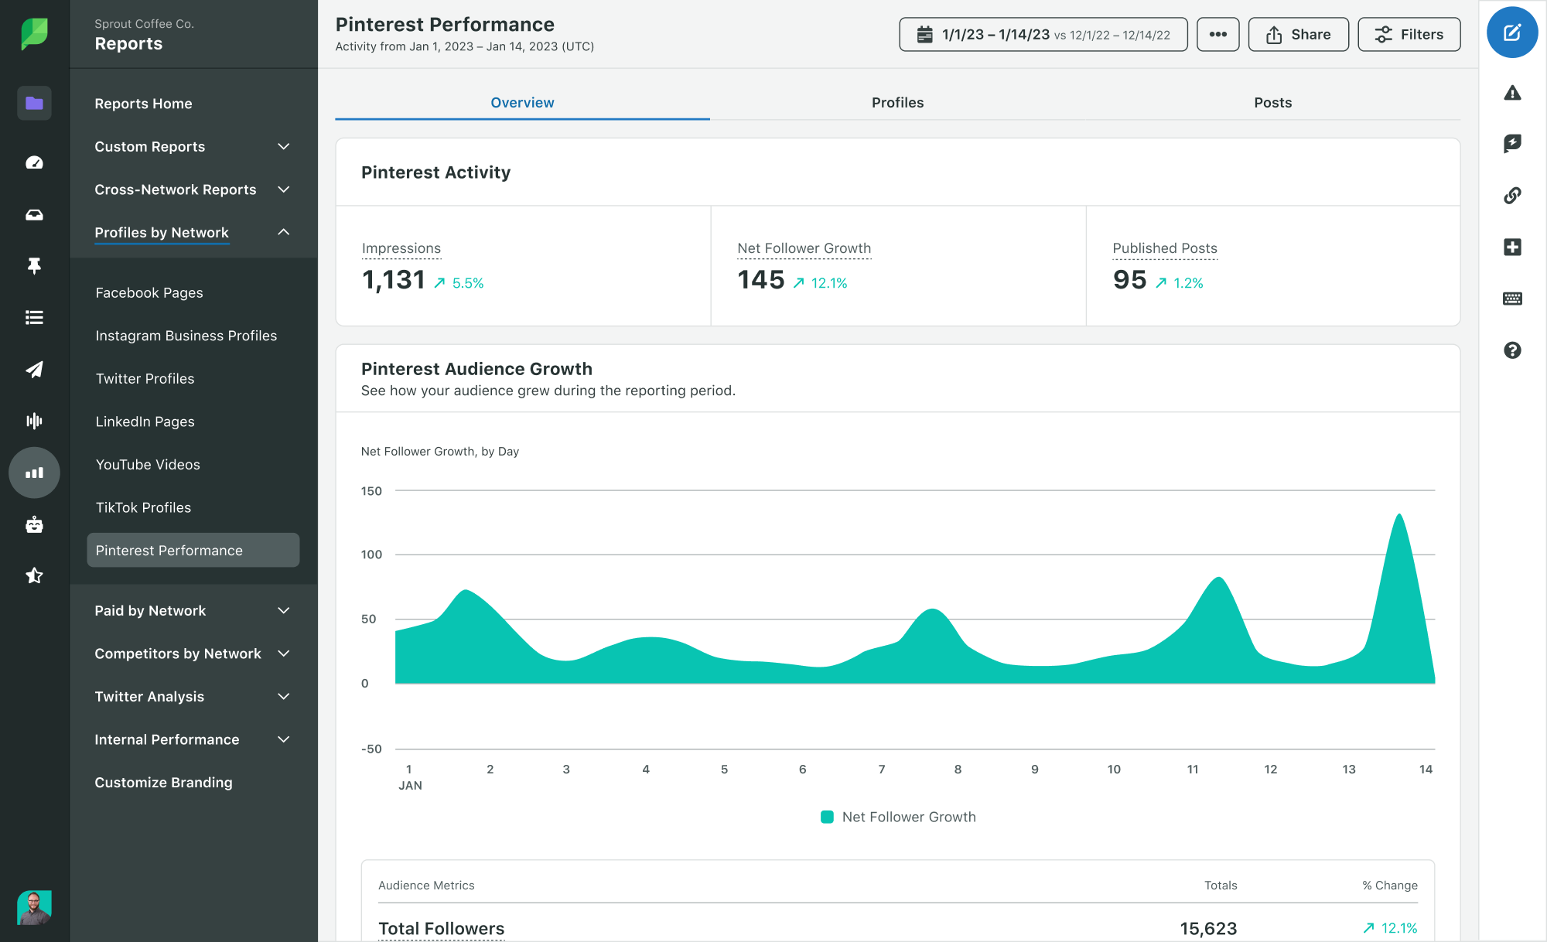Open the bot robot icon
This screenshot has height=942, width=1547.
coord(34,524)
